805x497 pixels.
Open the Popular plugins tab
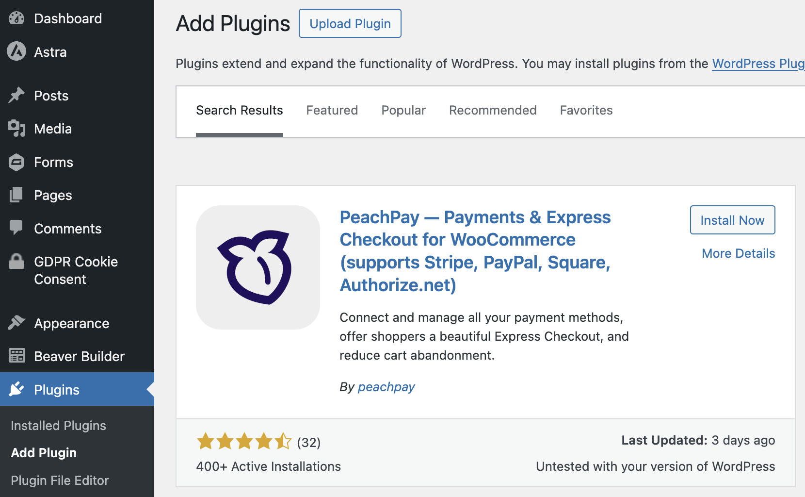[x=403, y=111]
